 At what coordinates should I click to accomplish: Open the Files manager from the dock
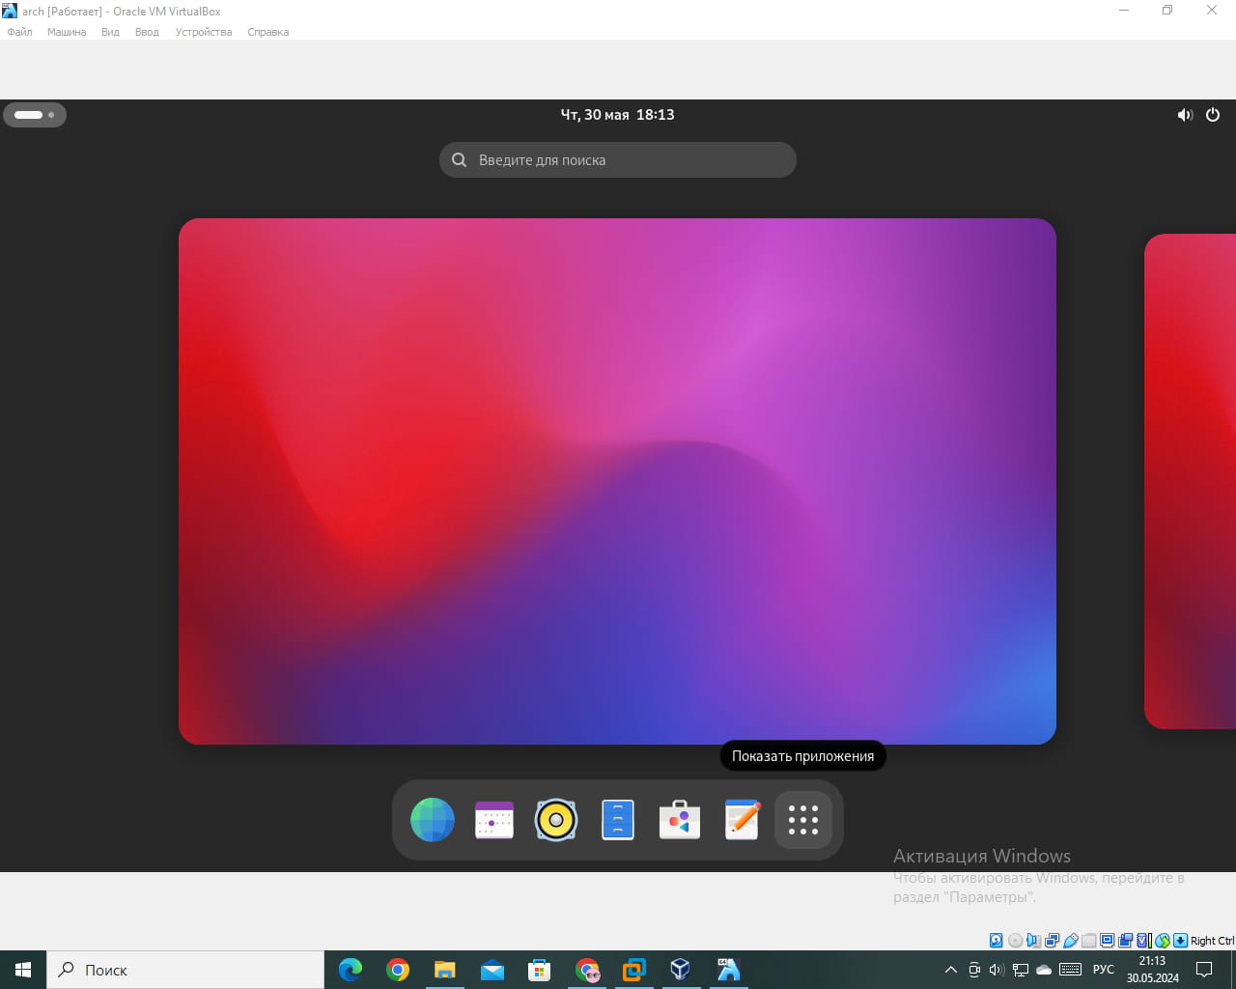click(618, 820)
